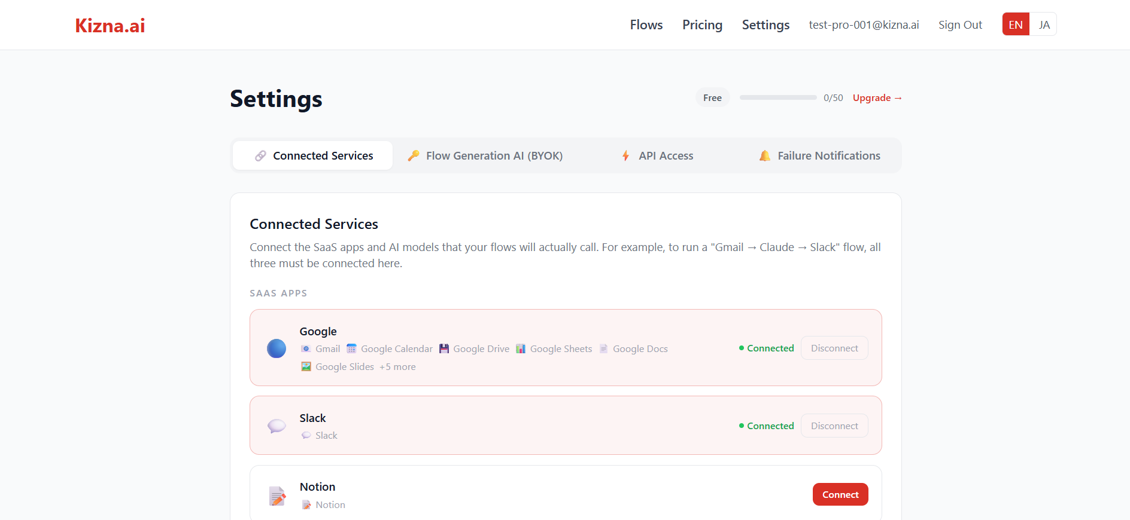
Task: Connect the Notion service
Action: point(840,494)
